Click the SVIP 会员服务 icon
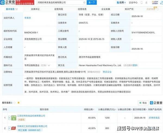 click(x=155, y=2)
